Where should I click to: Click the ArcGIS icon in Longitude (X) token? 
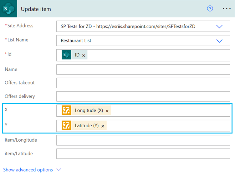(66, 110)
